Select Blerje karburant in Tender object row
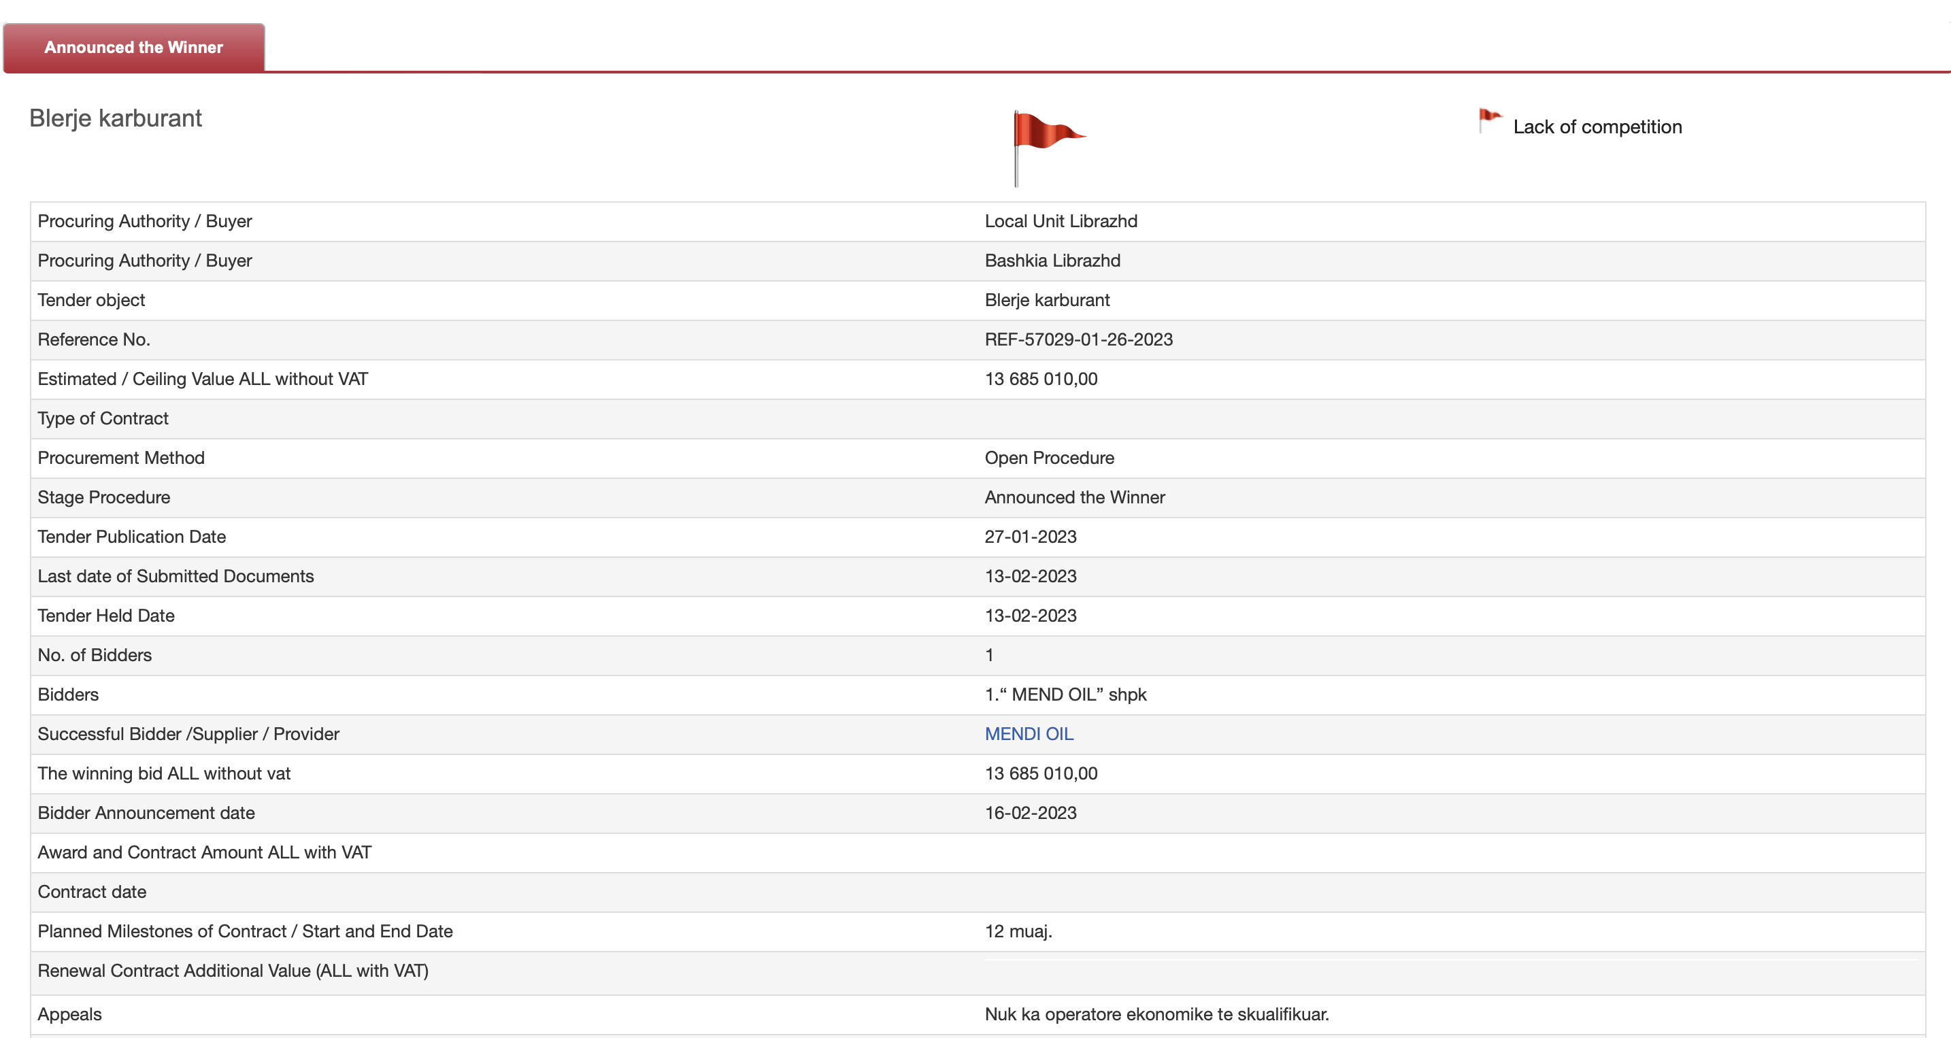Screen dimensions: 1951x1038 [x=1047, y=300]
